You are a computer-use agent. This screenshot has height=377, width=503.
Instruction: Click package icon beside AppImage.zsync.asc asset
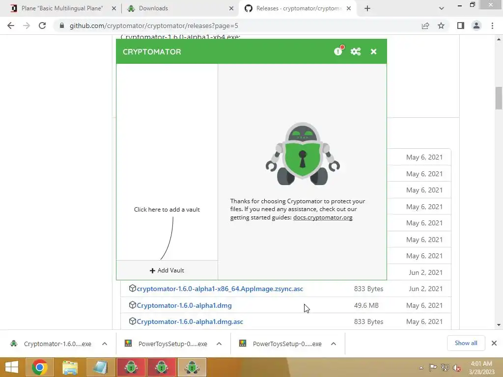[x=132, y=288]
